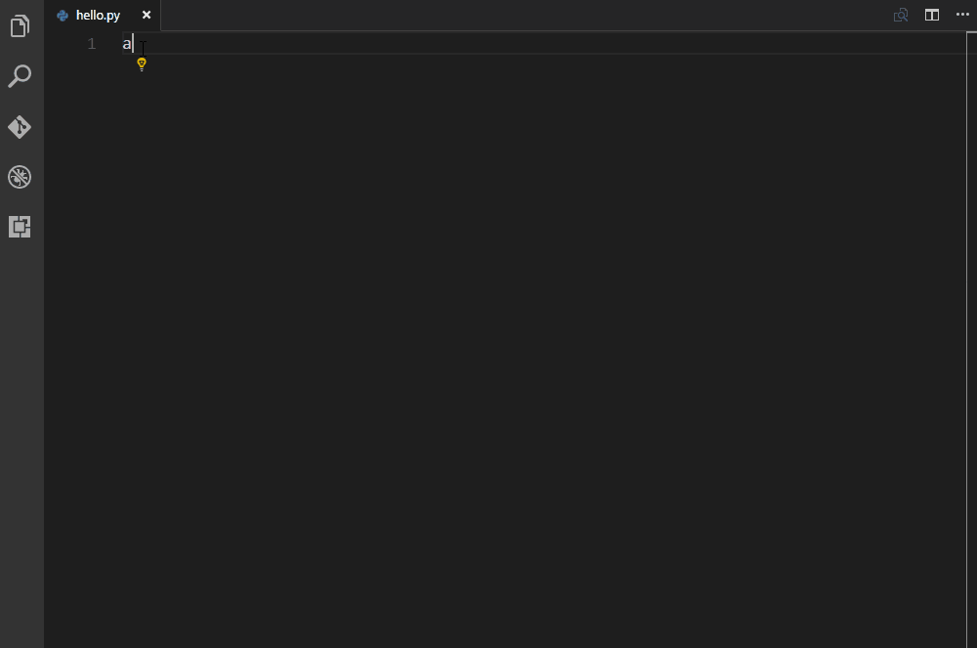Place cursor on the letter a

point(126,44)
